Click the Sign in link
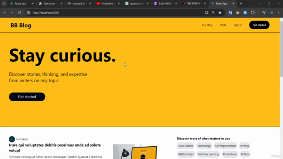Screen dimensions: 283x159 coord(238,25)
